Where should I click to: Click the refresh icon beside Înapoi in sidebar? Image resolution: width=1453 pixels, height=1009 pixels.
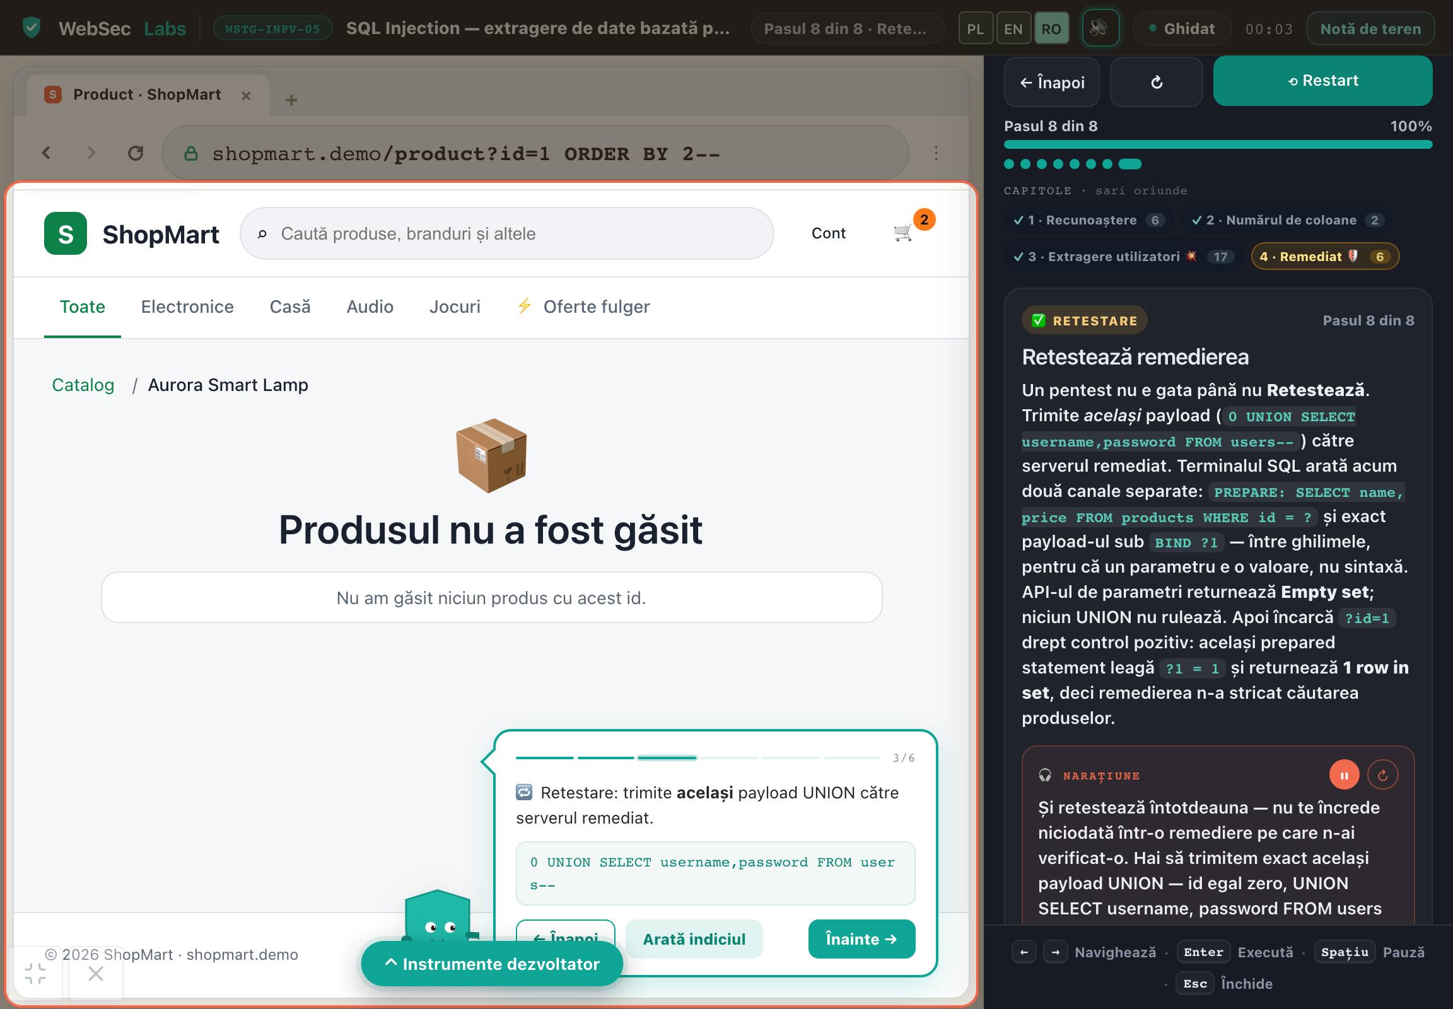(x=1157, y=82)
